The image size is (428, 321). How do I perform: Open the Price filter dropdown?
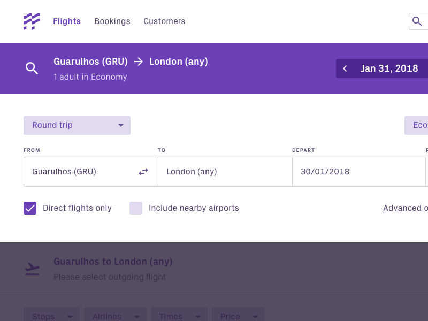point(238,316)
